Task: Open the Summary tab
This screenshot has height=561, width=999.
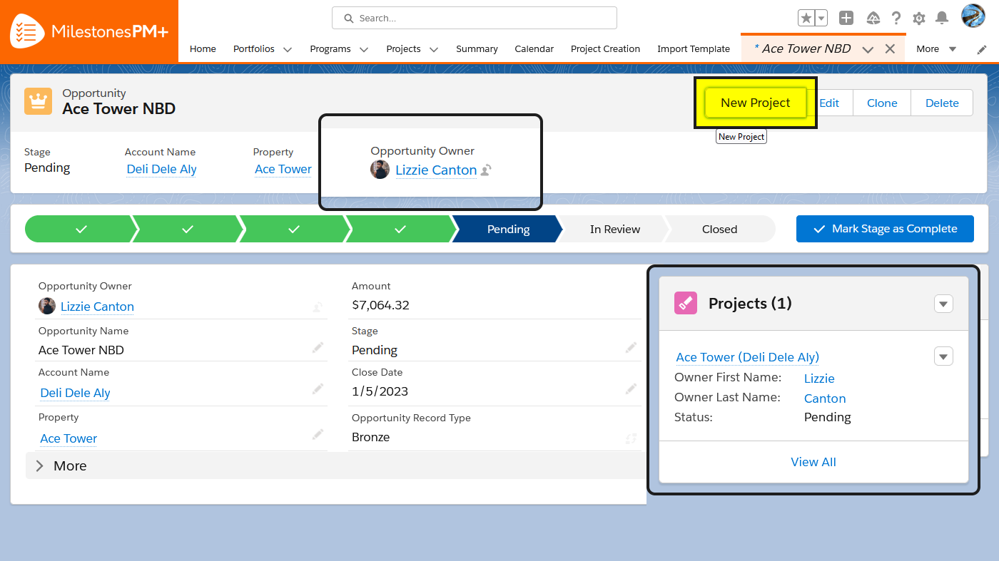Action: [x=477, y=48]
